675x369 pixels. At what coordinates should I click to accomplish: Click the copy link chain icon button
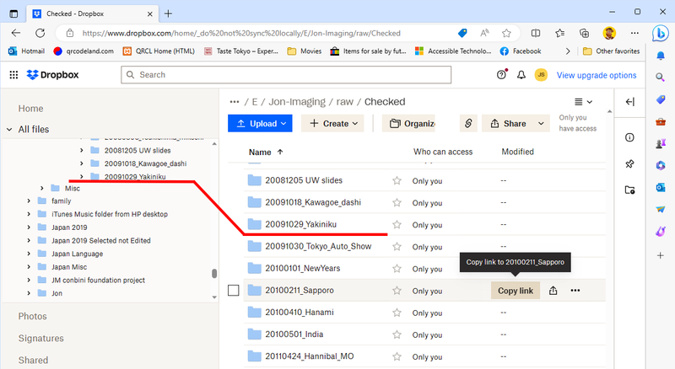coord(468,123)
